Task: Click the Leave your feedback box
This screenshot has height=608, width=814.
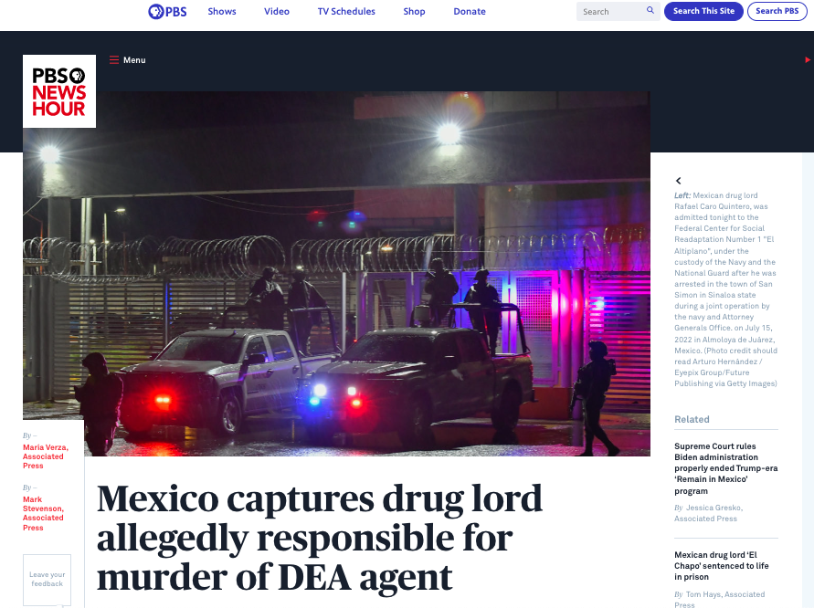Action: [x=47, y=580]
